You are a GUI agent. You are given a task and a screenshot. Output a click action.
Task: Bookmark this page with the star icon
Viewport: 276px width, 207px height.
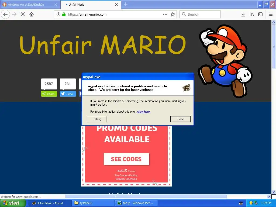(x=173, y=15)
